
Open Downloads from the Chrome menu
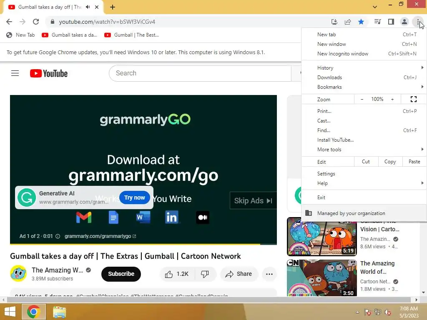click(364, 77)
